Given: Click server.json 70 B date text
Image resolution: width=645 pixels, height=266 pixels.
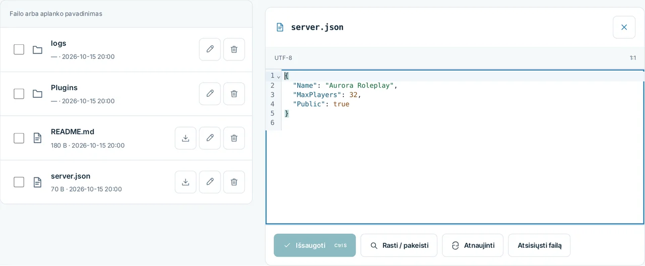Looking at the screenshot, I should [x=86, y=189].
